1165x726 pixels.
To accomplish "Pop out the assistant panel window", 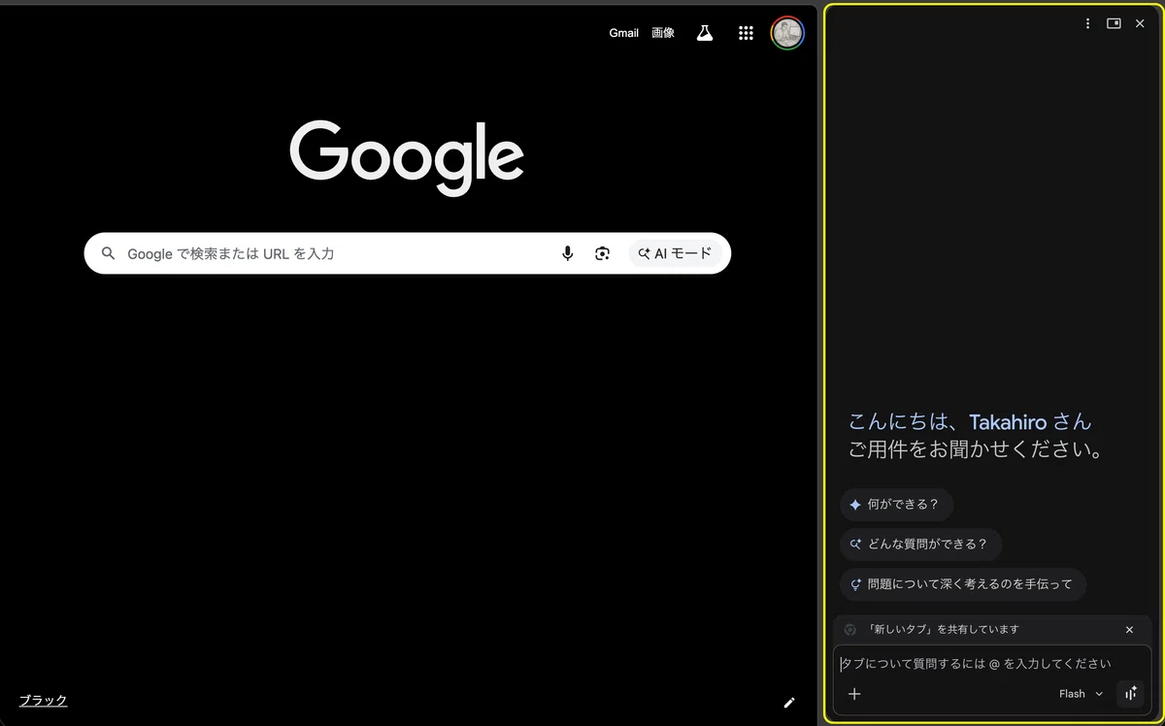I will click(1114, 23).
